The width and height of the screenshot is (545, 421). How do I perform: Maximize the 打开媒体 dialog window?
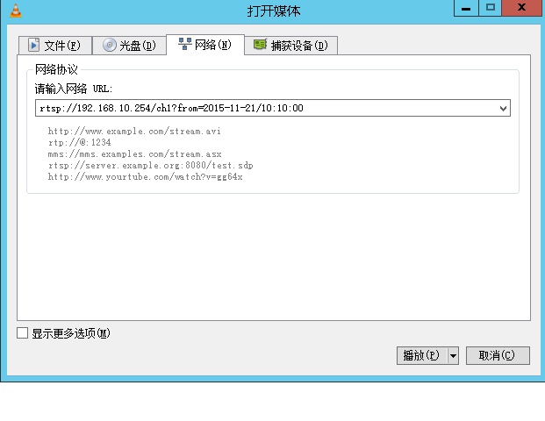pos(491,8)
